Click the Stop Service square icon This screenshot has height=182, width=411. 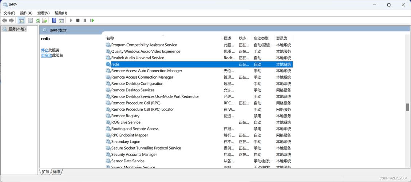tap(78, 20)
